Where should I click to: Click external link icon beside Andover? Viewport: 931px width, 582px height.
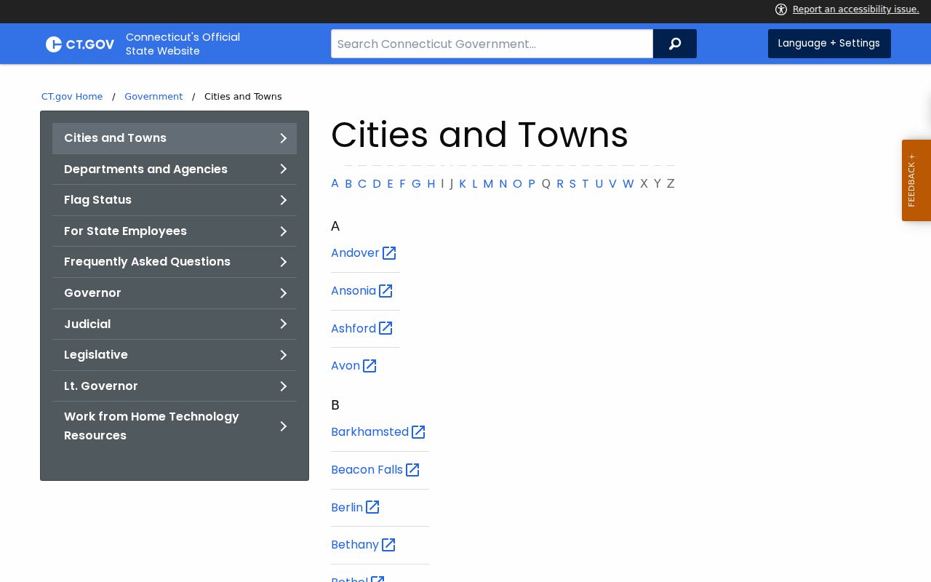point(389,253)
